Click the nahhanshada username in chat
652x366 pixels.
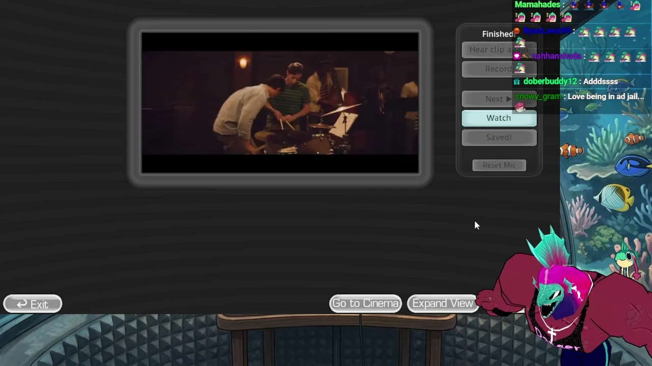556,56
